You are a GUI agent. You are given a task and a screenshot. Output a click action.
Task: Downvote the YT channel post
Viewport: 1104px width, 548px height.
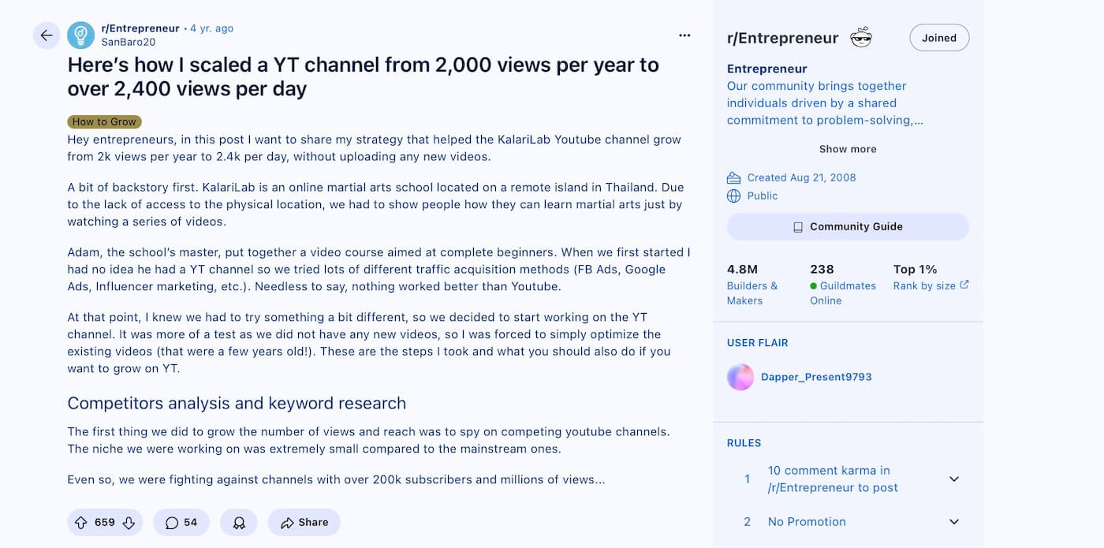tap(129, 522)
